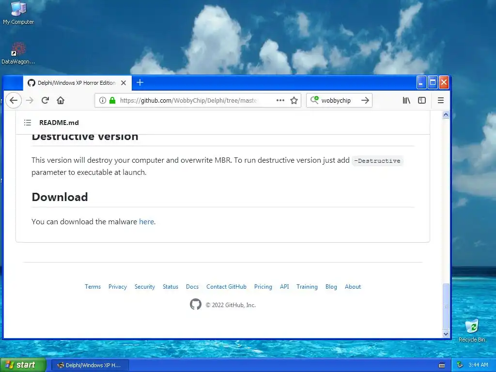Viewport: 496px width, 372px height.
Task: Go back to the previous page
Action: pos(13,100)
